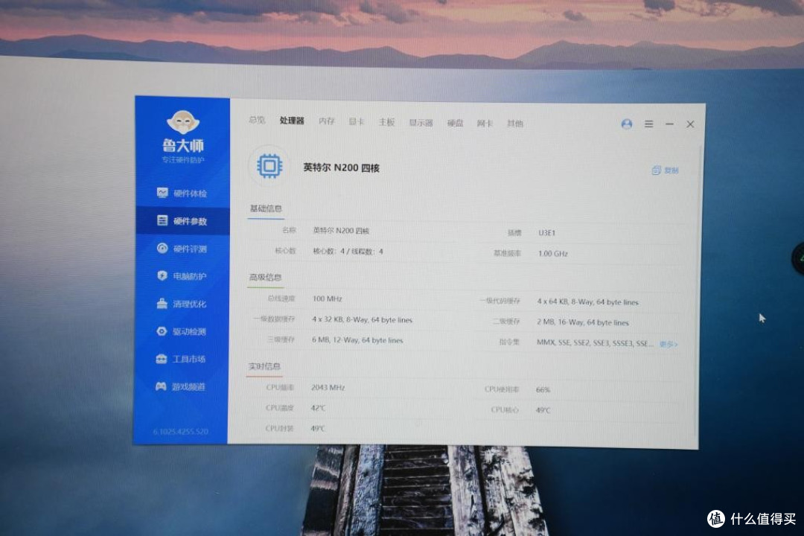
Task: Click CPU frequency value 2043 MHz
Action: pos(328,387)
